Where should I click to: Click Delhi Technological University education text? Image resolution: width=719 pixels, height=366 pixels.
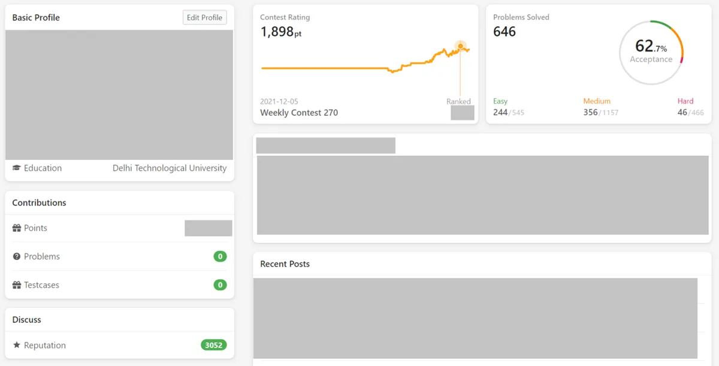[170, 168]
